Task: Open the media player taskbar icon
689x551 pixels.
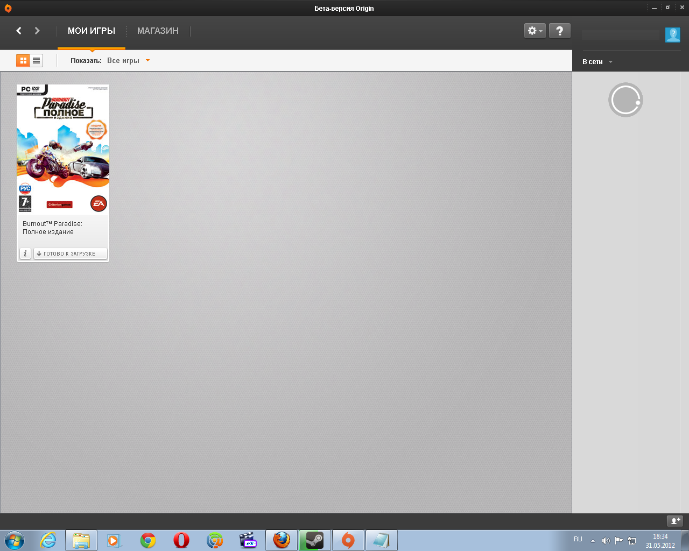Action: click(114, 540)
